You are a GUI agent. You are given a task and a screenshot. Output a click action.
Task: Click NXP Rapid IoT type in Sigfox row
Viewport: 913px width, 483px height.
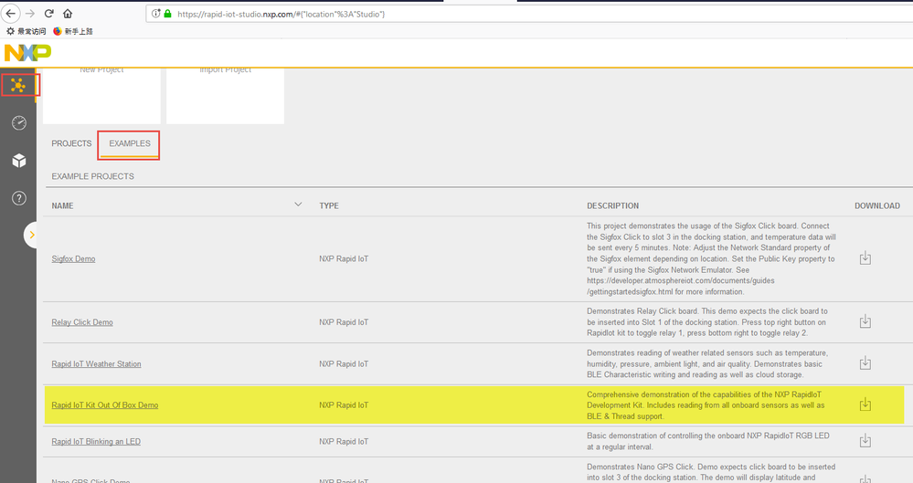point(344,259)
